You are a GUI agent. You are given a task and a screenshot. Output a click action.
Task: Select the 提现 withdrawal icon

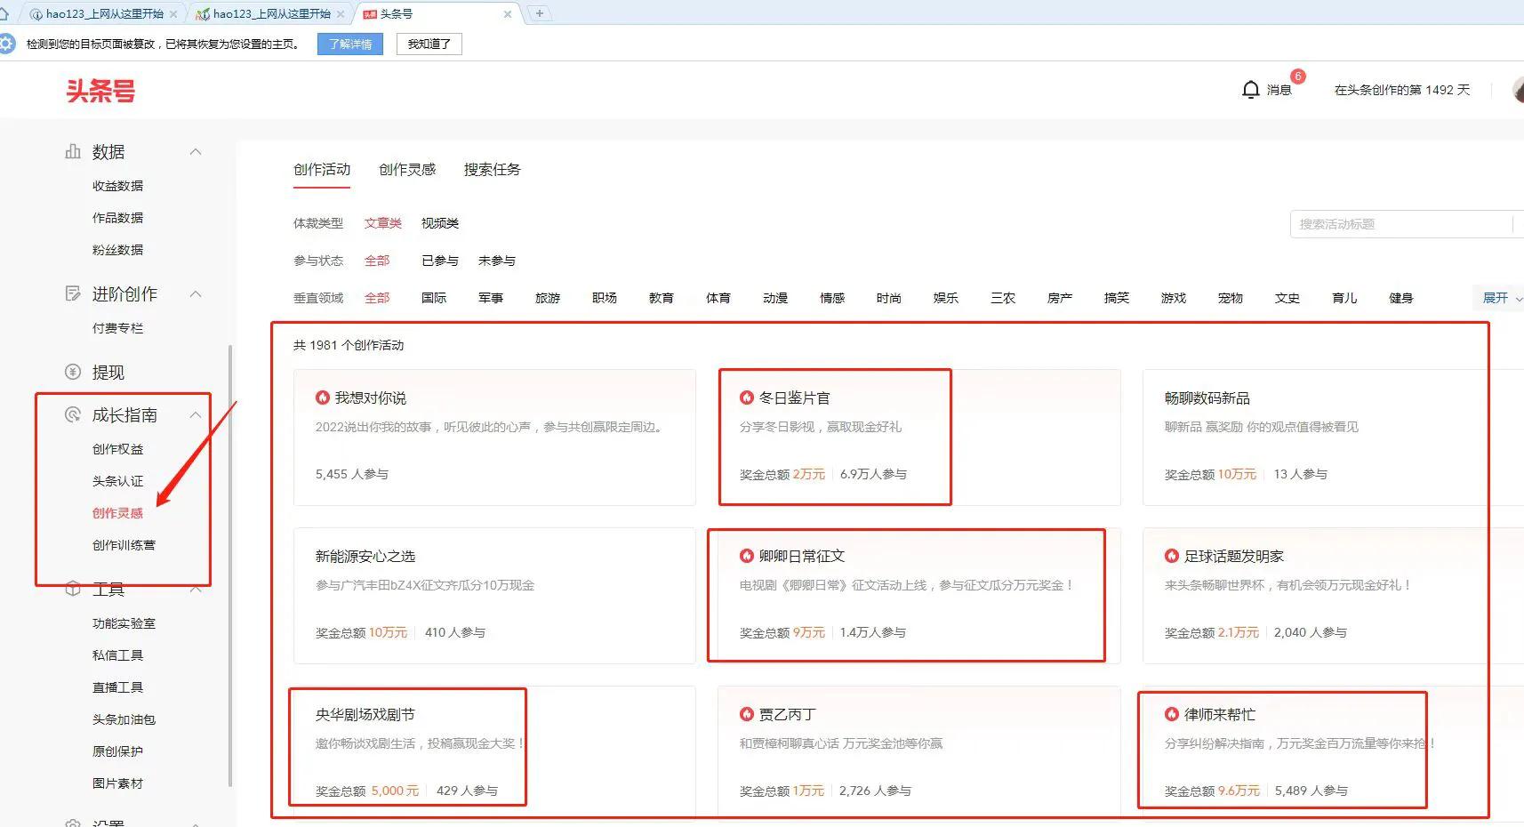(74, 372)
